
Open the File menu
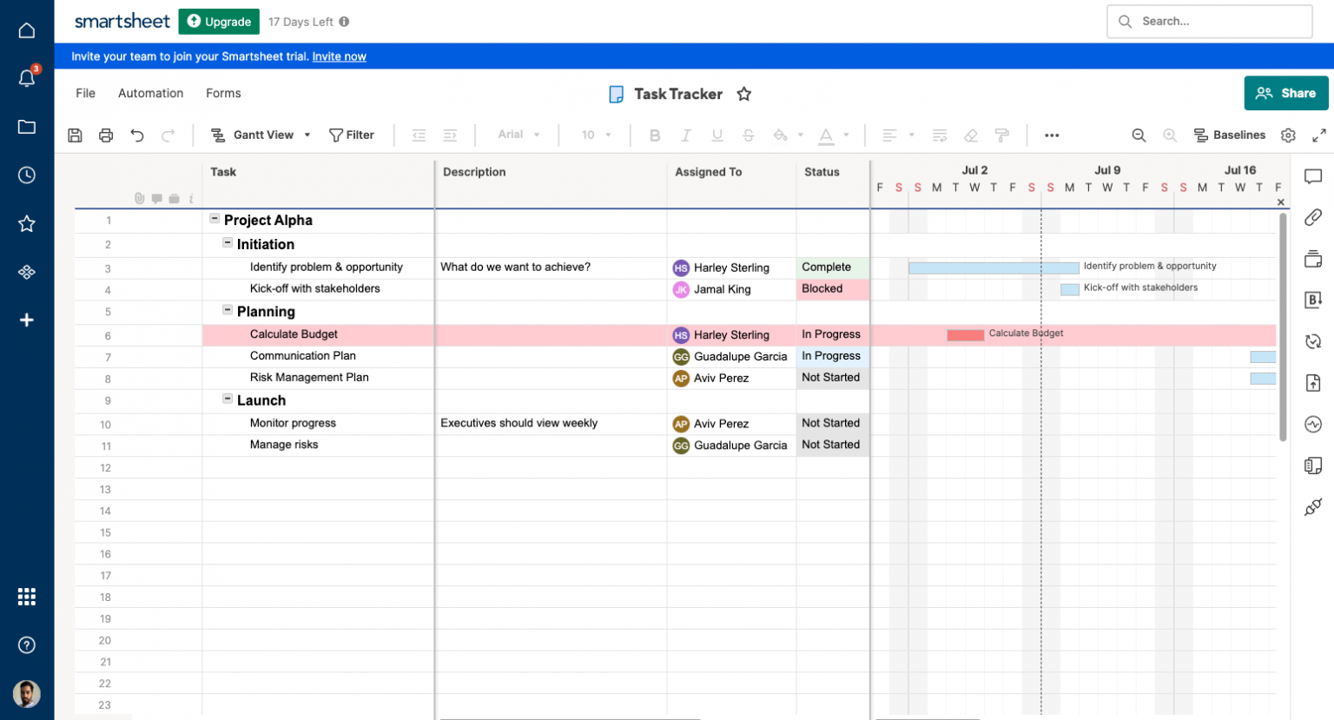coord(84,93)
